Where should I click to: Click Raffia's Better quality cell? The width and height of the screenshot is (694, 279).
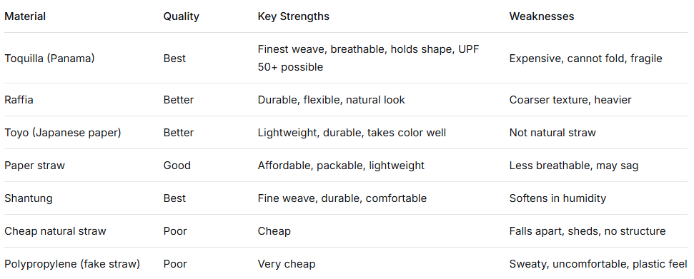179,100
